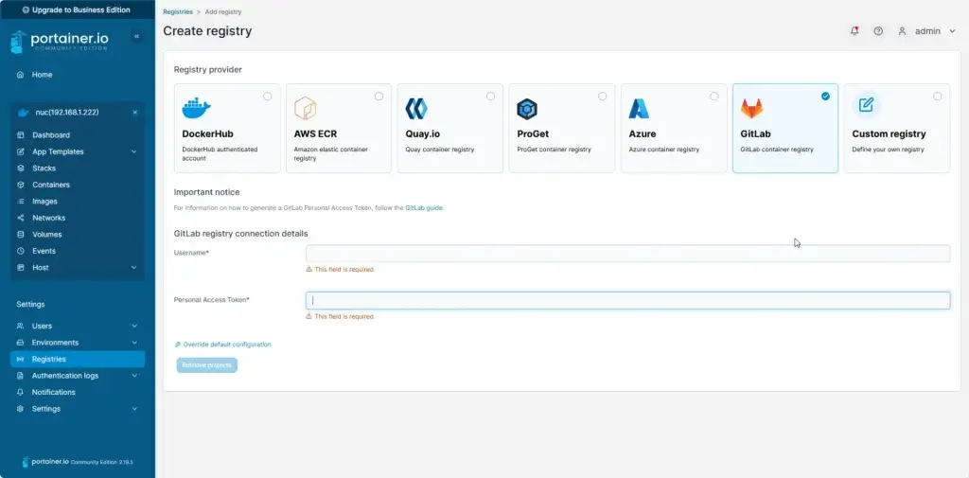The height and width of the screenshot is (478, 969).
Task: Open the admin user dropdown
Action: 926,31
